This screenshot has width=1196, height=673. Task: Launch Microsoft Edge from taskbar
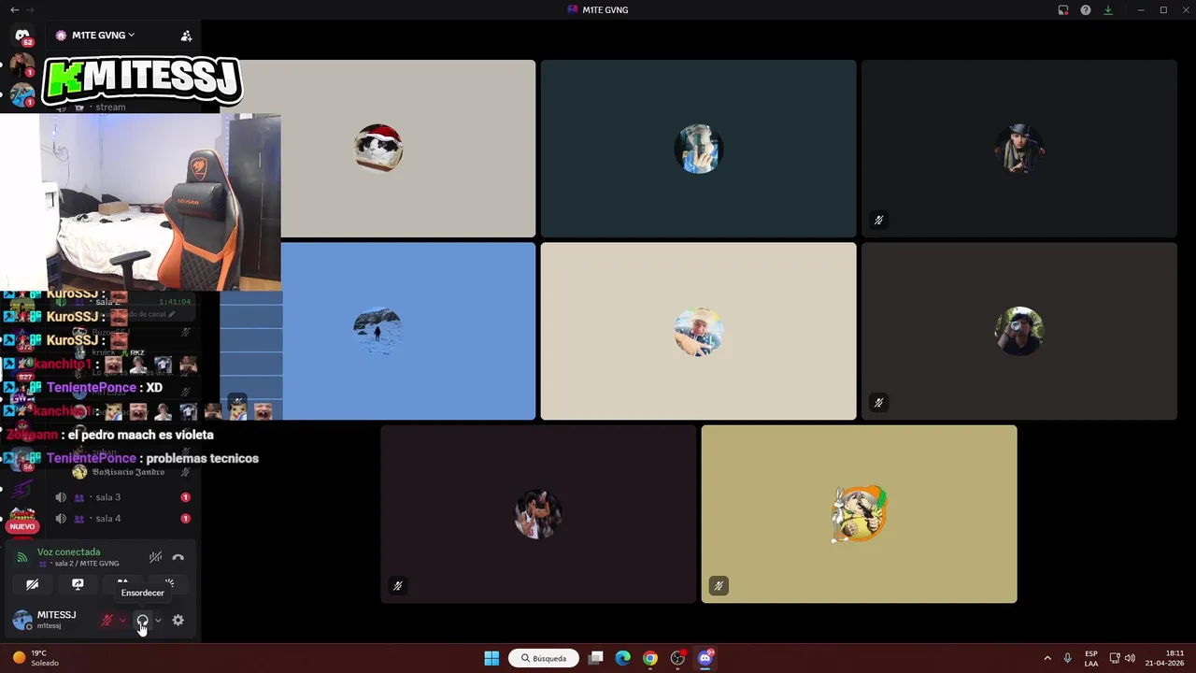click(622, 658)
